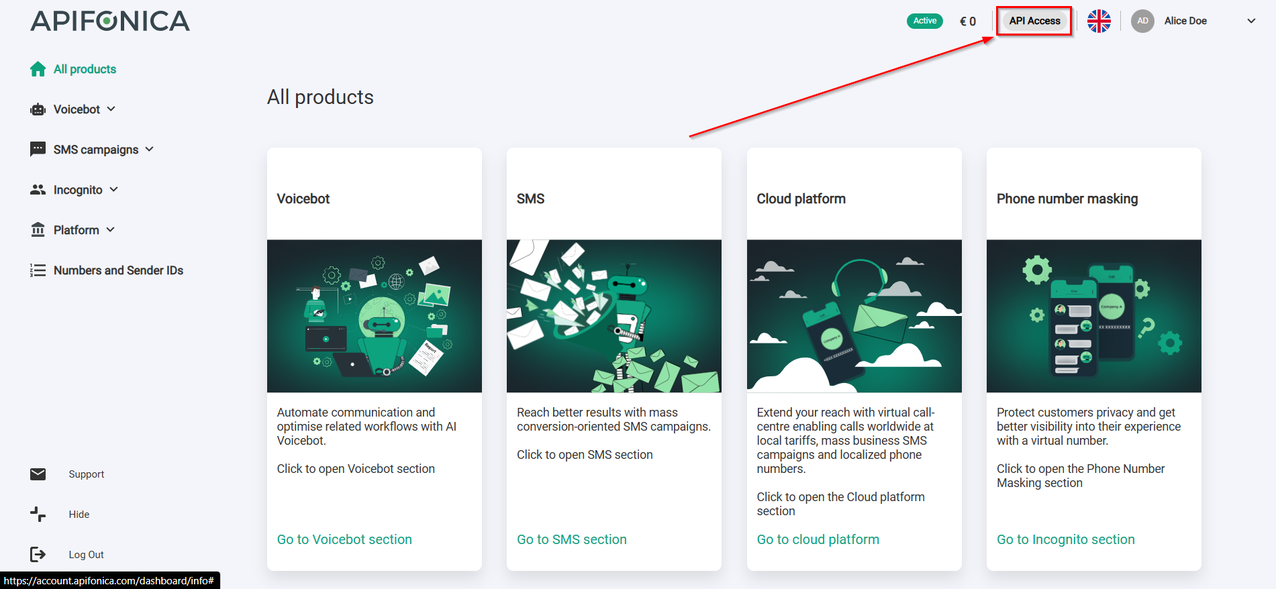Click the Incognito people icon in sidebar

38,190
